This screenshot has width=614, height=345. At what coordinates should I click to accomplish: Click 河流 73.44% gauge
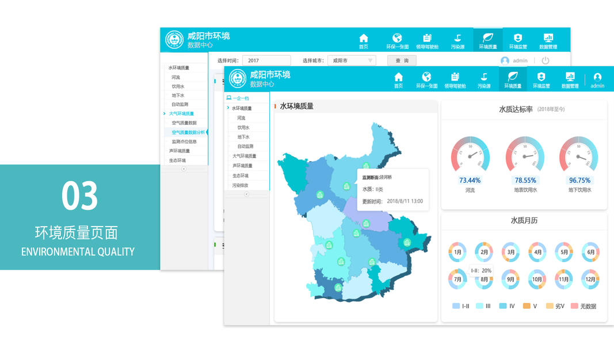(470, 155)
